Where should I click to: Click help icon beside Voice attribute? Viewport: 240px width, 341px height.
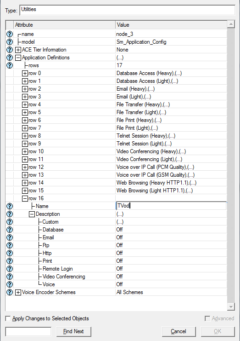pos(10,284)
